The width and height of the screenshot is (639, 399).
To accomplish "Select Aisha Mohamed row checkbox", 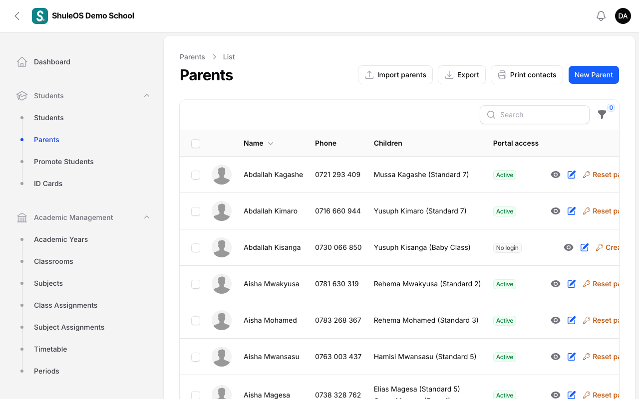I will coord(196,321).
